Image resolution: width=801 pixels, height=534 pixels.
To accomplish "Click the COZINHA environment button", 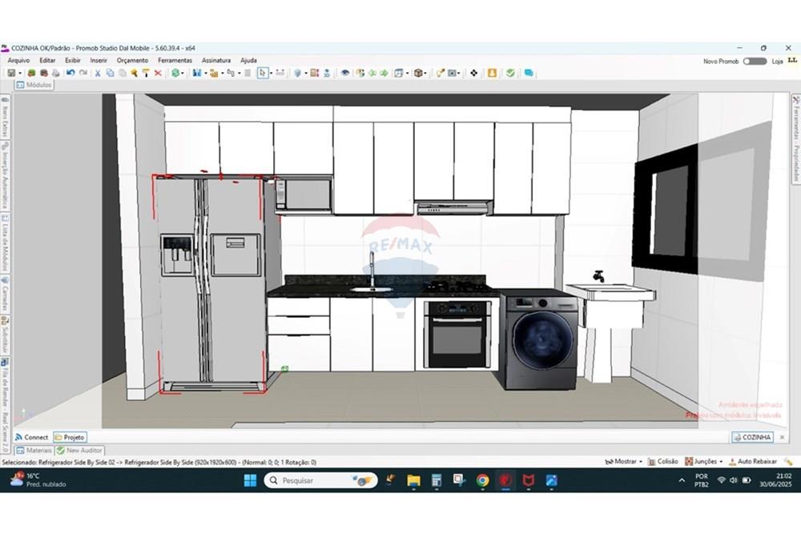I will click(x=752, y=437).
